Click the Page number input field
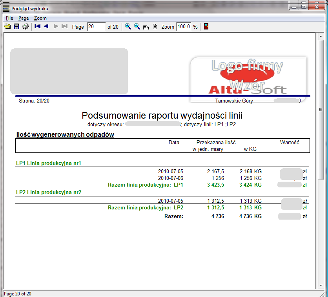Viewport: 328px width, 297px height. click(96, 27)
